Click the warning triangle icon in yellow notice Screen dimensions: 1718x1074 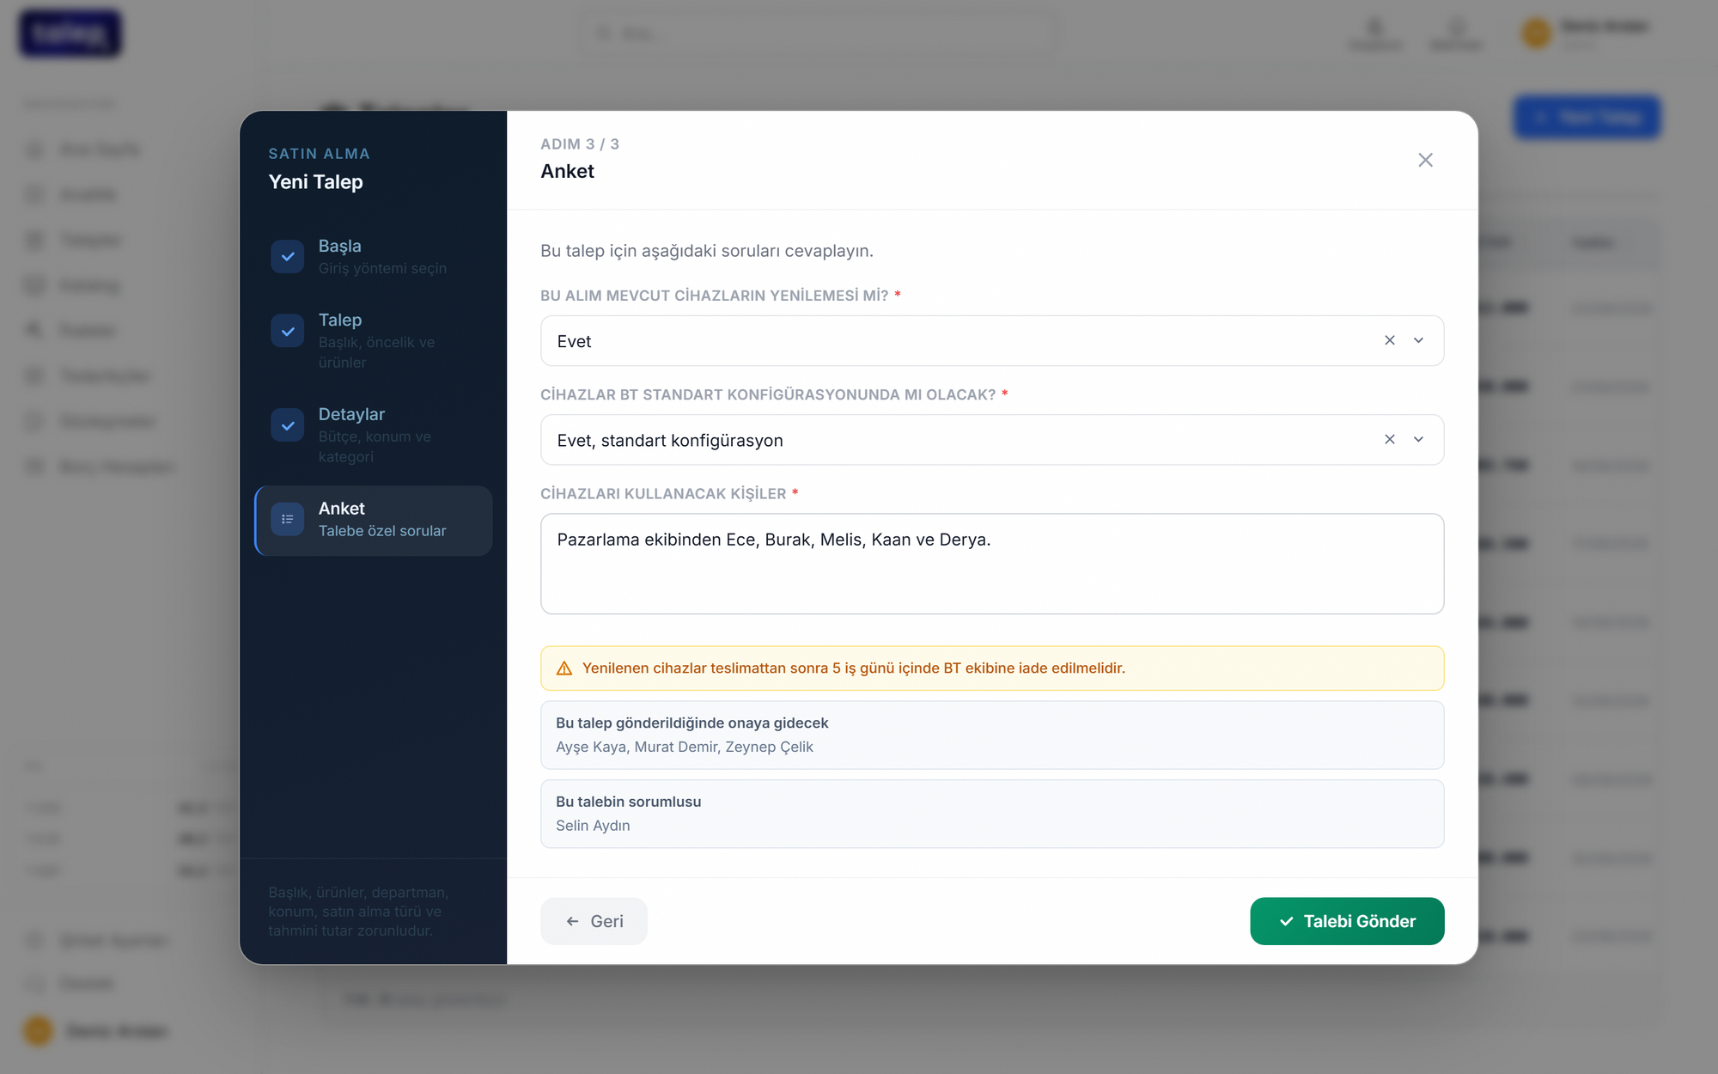tap(564, 668)
